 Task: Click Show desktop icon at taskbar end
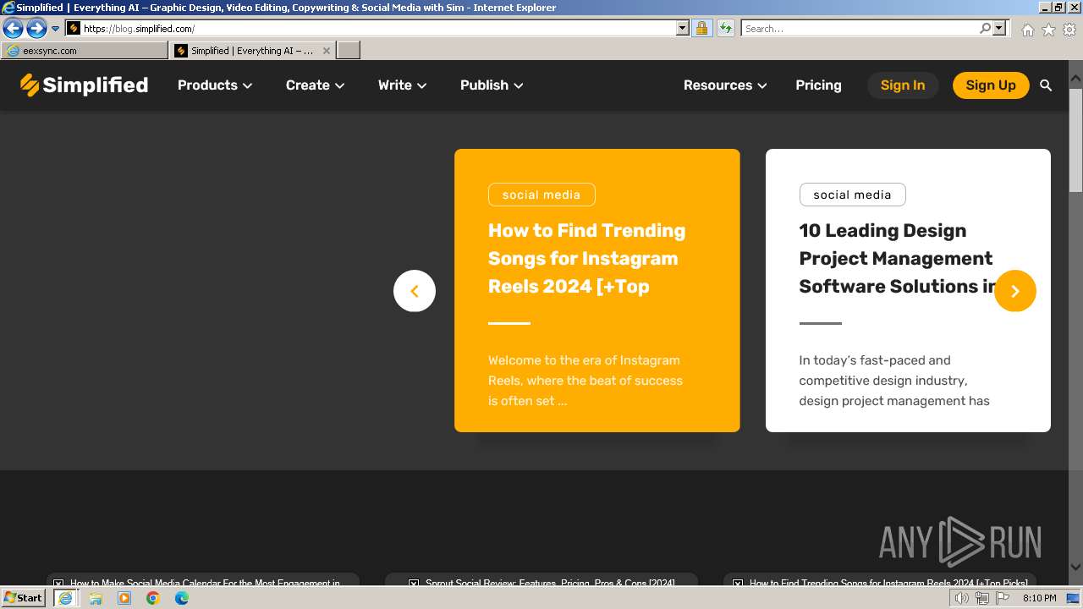coord(1073,598)
